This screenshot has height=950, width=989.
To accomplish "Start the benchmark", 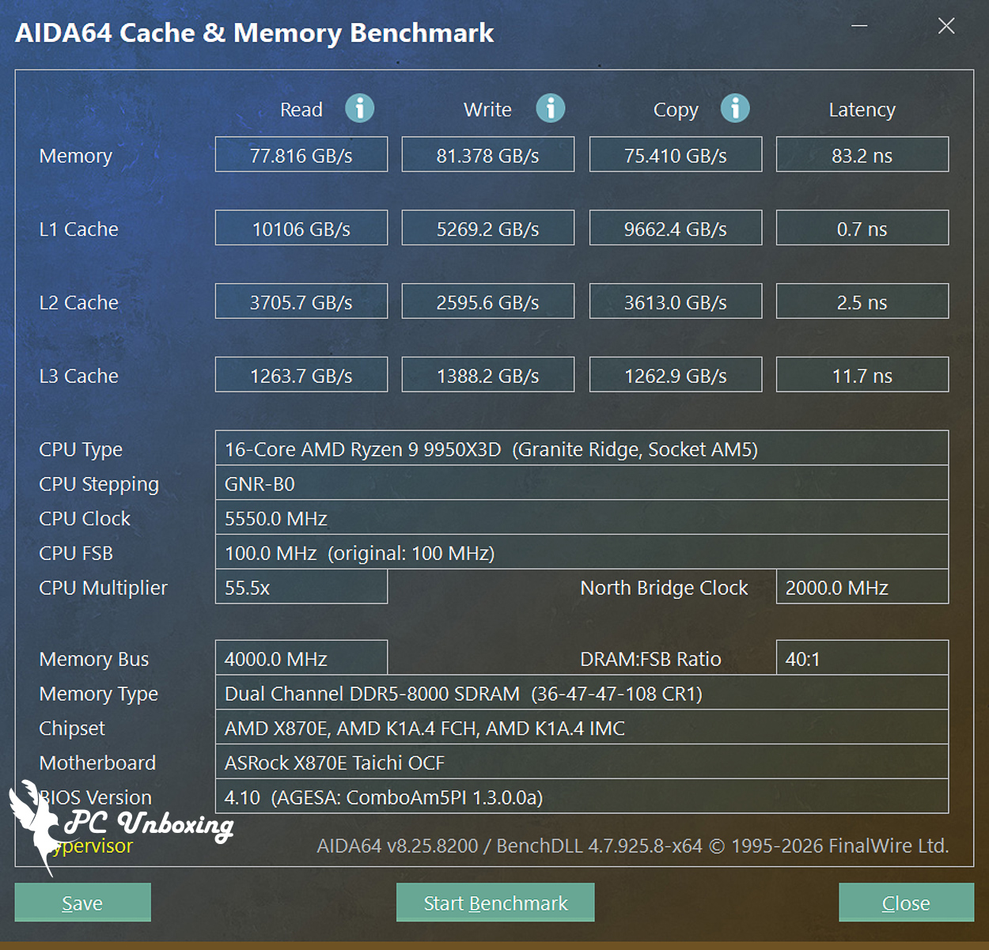I will (495, 903).
